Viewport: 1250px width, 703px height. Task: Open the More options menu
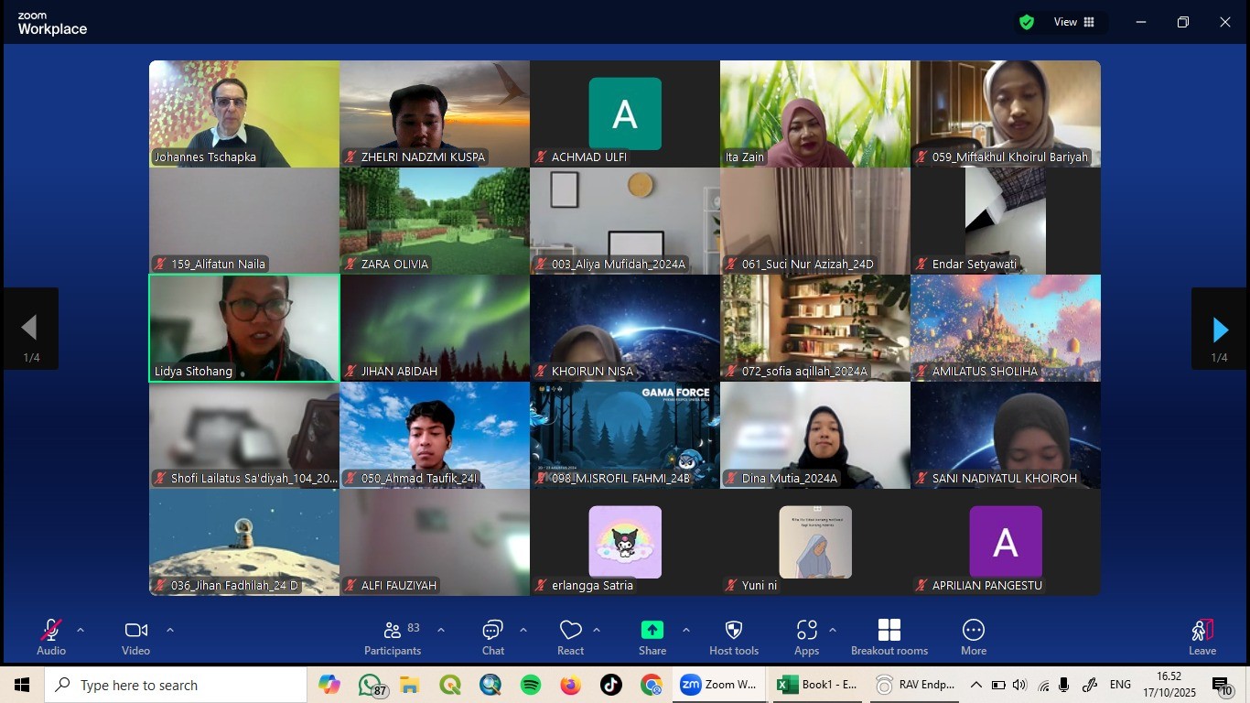pyautogui.click(x=973, y=637)
